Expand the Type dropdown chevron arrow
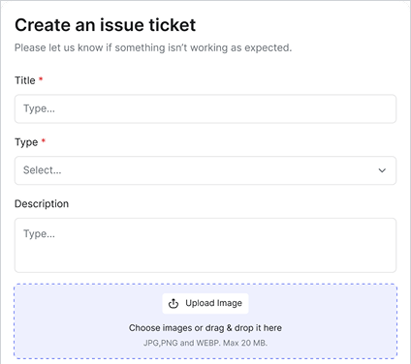The image size is (411, 364). (382, 170)
